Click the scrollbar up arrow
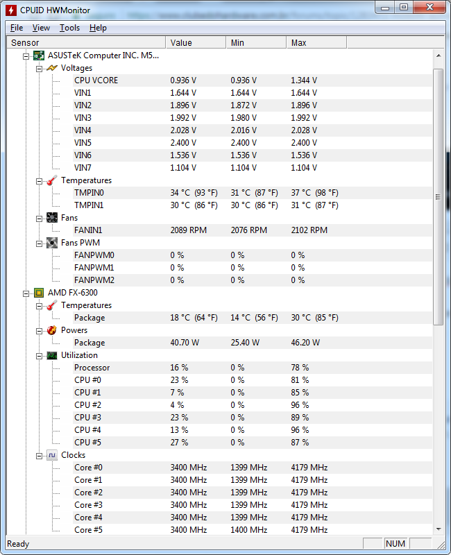 439,55
